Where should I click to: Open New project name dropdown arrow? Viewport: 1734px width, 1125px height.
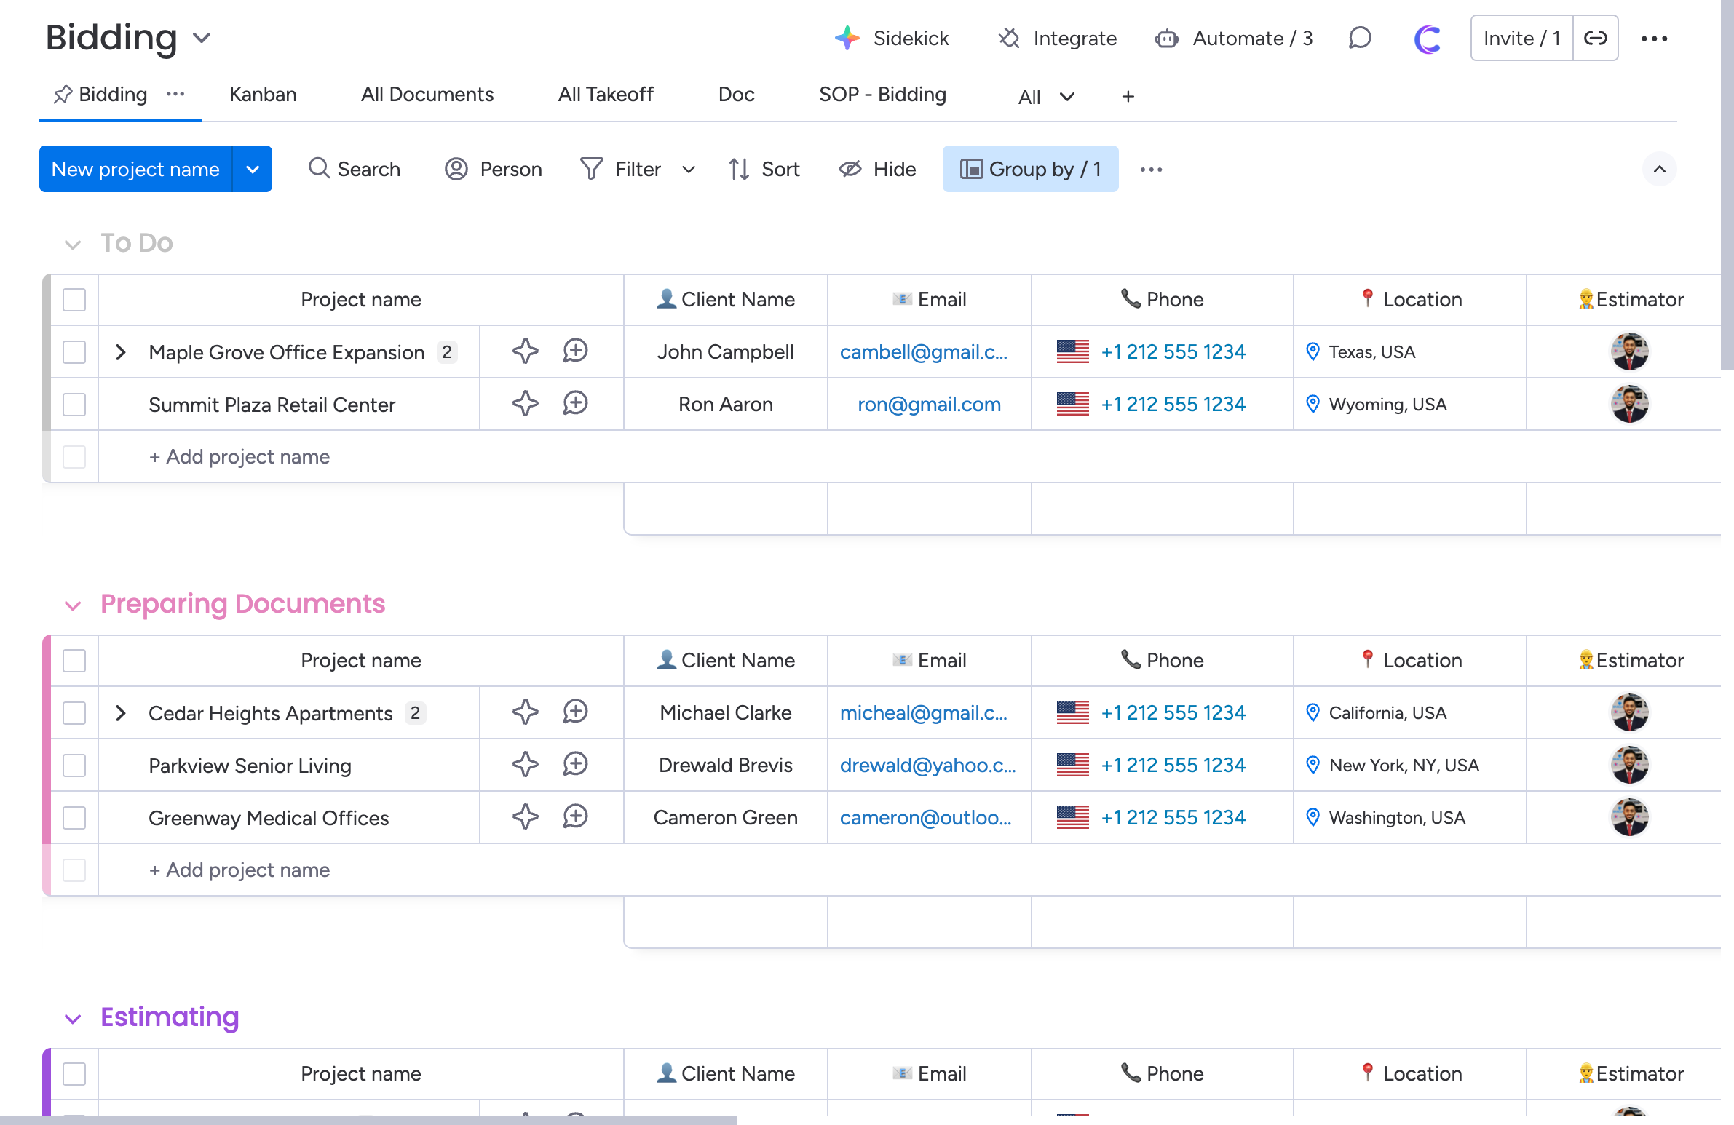(x=253, y=169)
